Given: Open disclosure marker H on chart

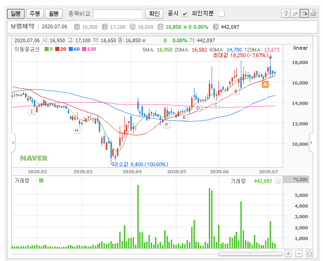Looking at the screenshot, I should 77,130.
